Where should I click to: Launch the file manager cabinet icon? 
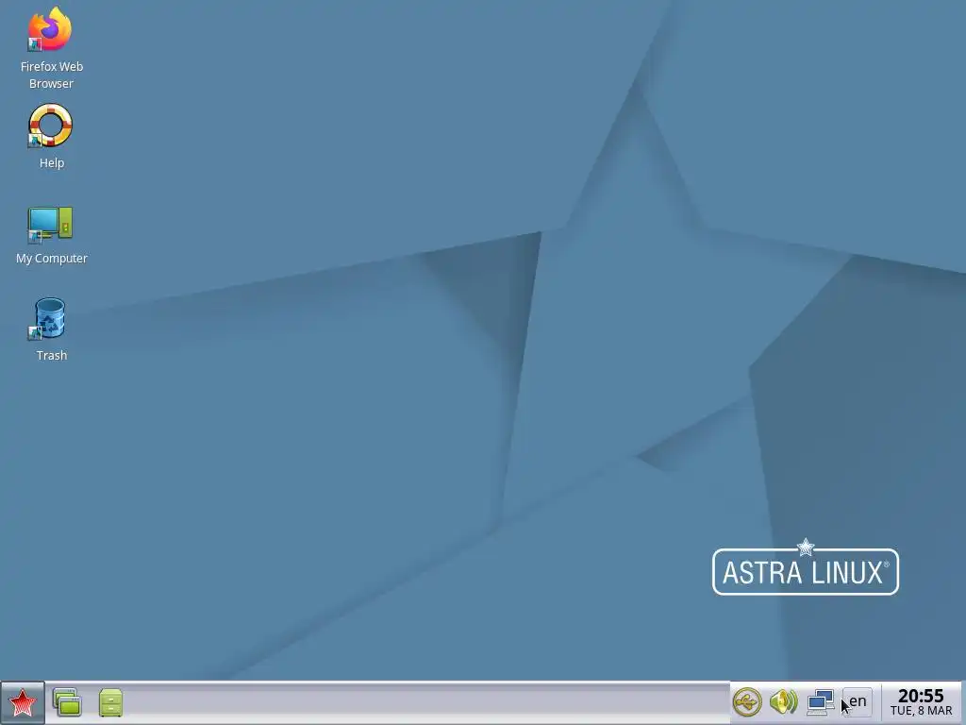[x=111, y=702]
